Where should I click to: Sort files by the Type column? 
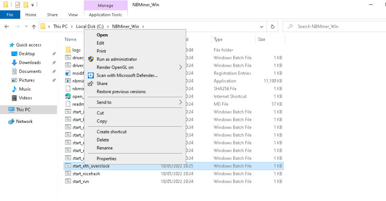click(x=218, y=40)
